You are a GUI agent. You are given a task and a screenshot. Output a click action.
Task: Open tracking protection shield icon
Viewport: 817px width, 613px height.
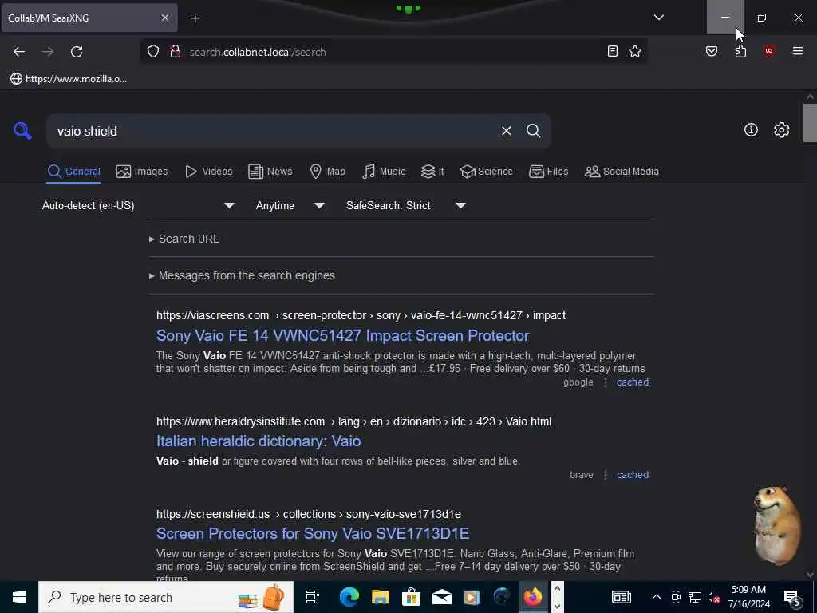pyautogui.click(x=152, y=52)
